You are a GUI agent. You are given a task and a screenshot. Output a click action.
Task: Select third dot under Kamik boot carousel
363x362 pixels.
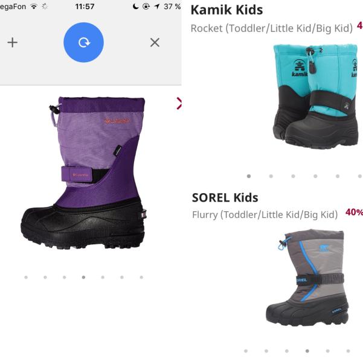293,176
